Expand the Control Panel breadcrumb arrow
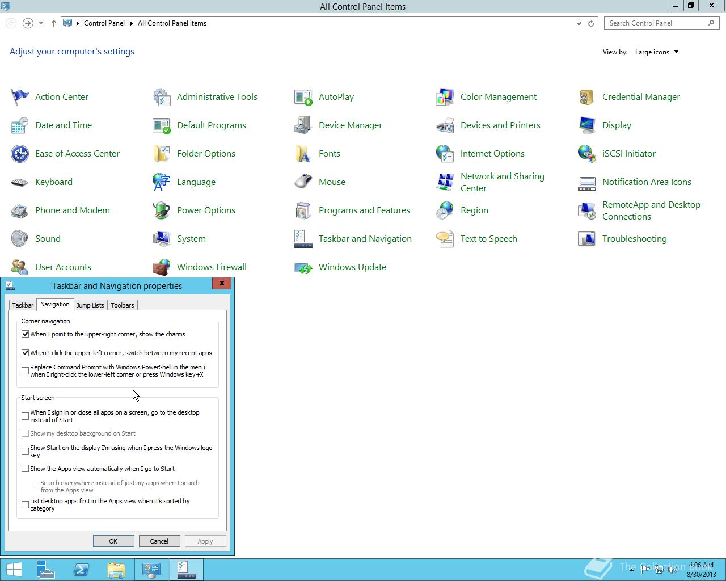This screenshot has width=726, height=581. (132, 23)
